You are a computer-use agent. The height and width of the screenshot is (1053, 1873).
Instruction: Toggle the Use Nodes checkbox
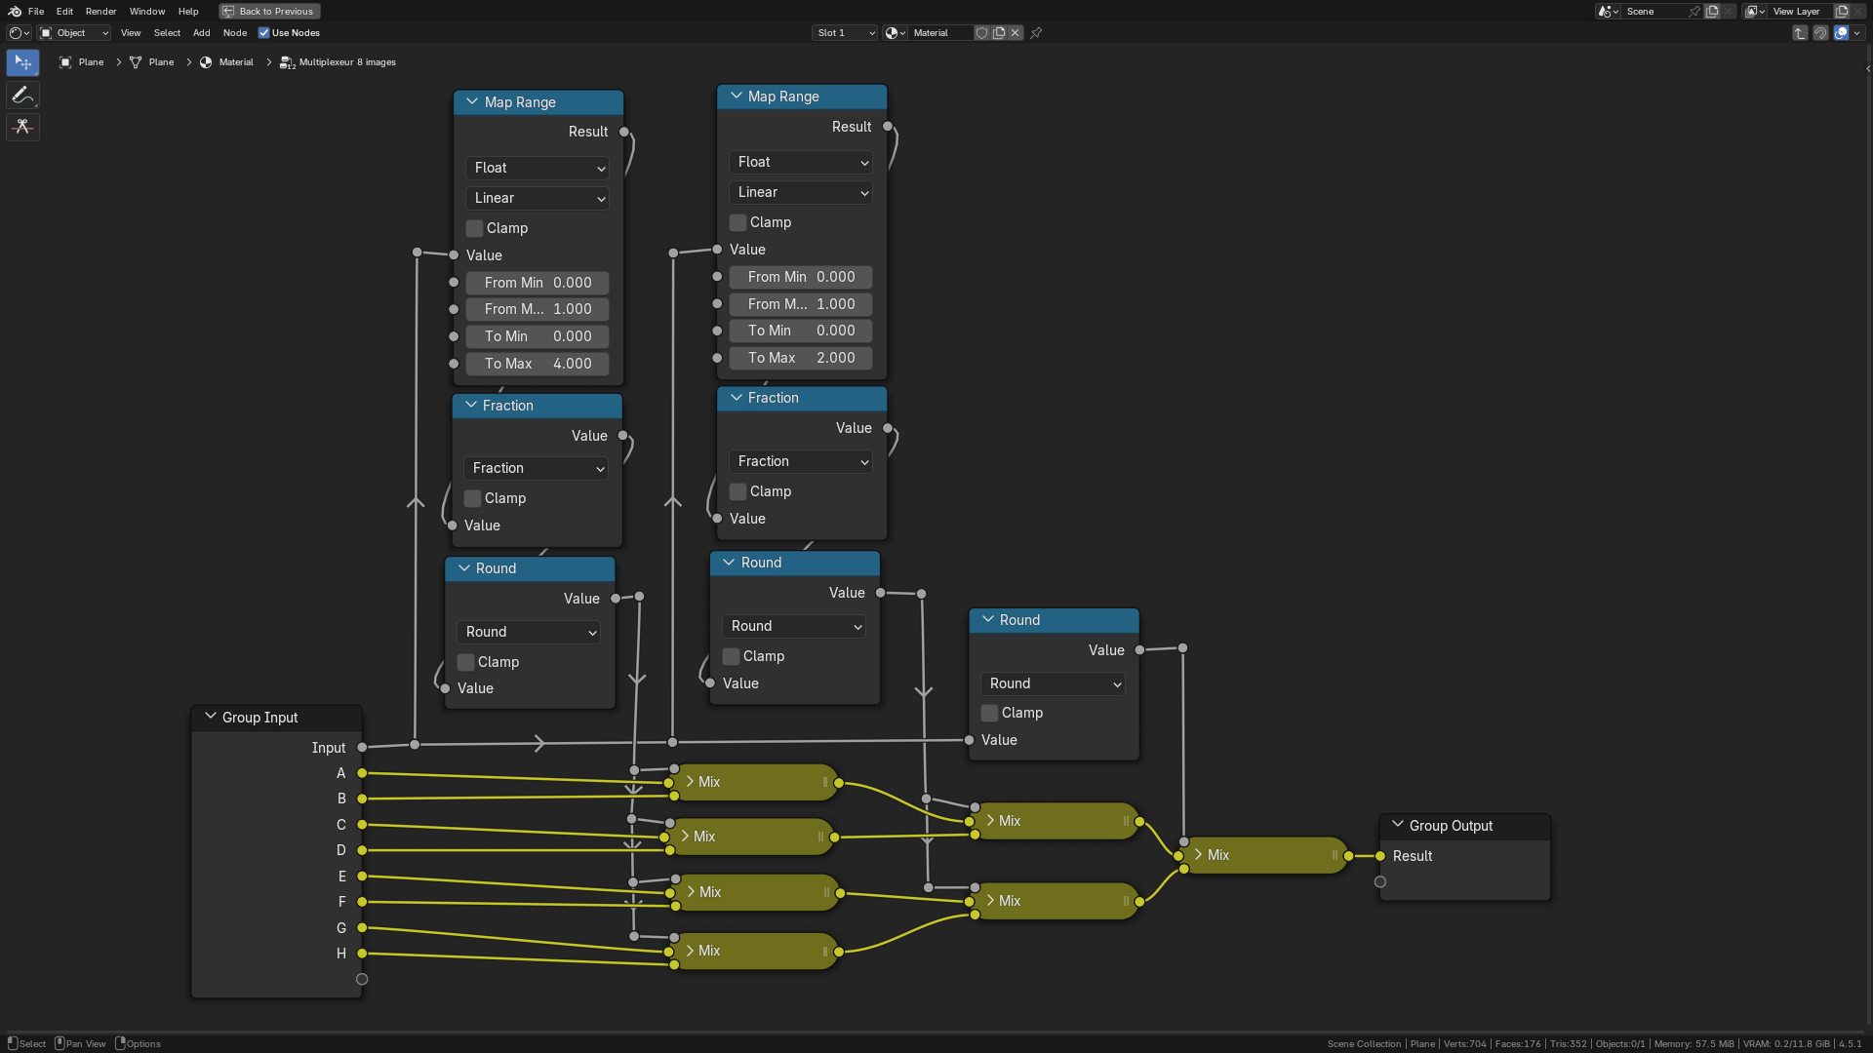coord(263,33)
